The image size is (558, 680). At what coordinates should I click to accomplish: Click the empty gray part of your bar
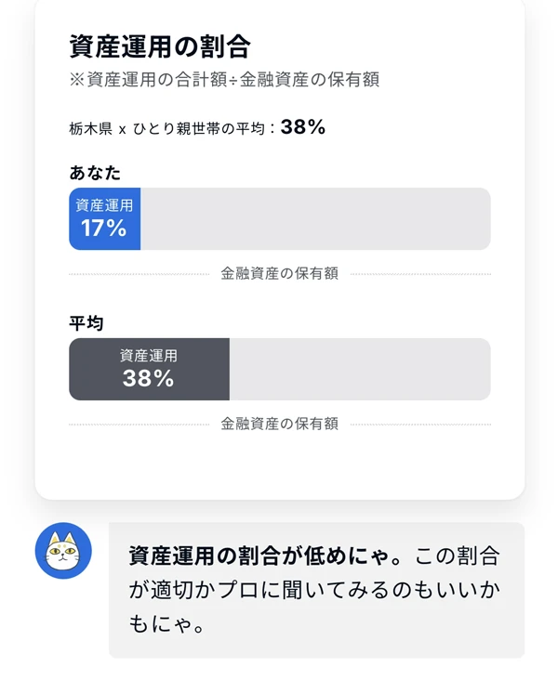coord(315,218)
